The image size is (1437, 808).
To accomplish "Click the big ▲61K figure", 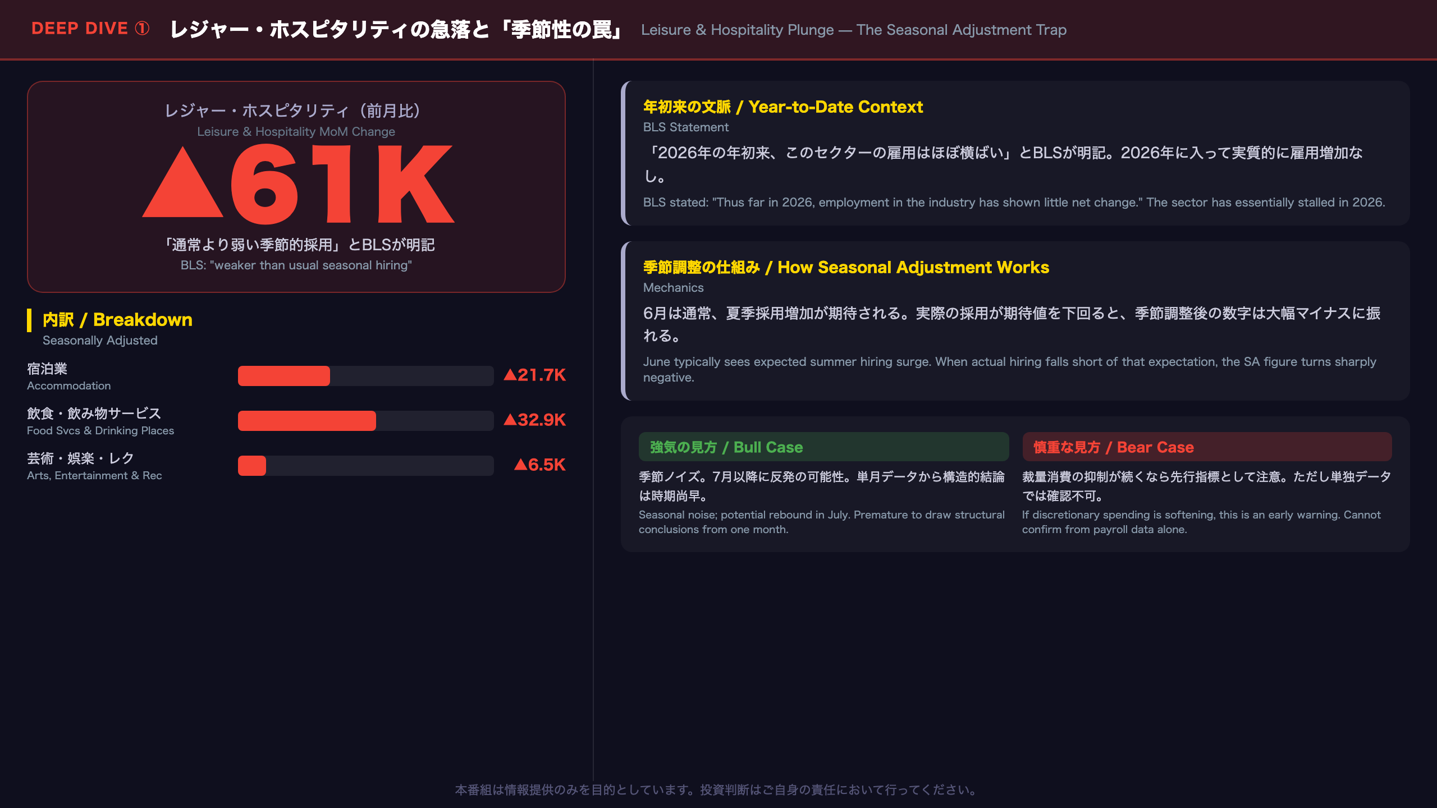I will [x=298, y=184].
